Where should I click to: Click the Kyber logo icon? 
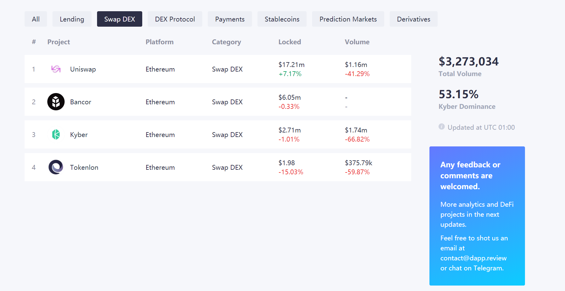coord(56,135)
